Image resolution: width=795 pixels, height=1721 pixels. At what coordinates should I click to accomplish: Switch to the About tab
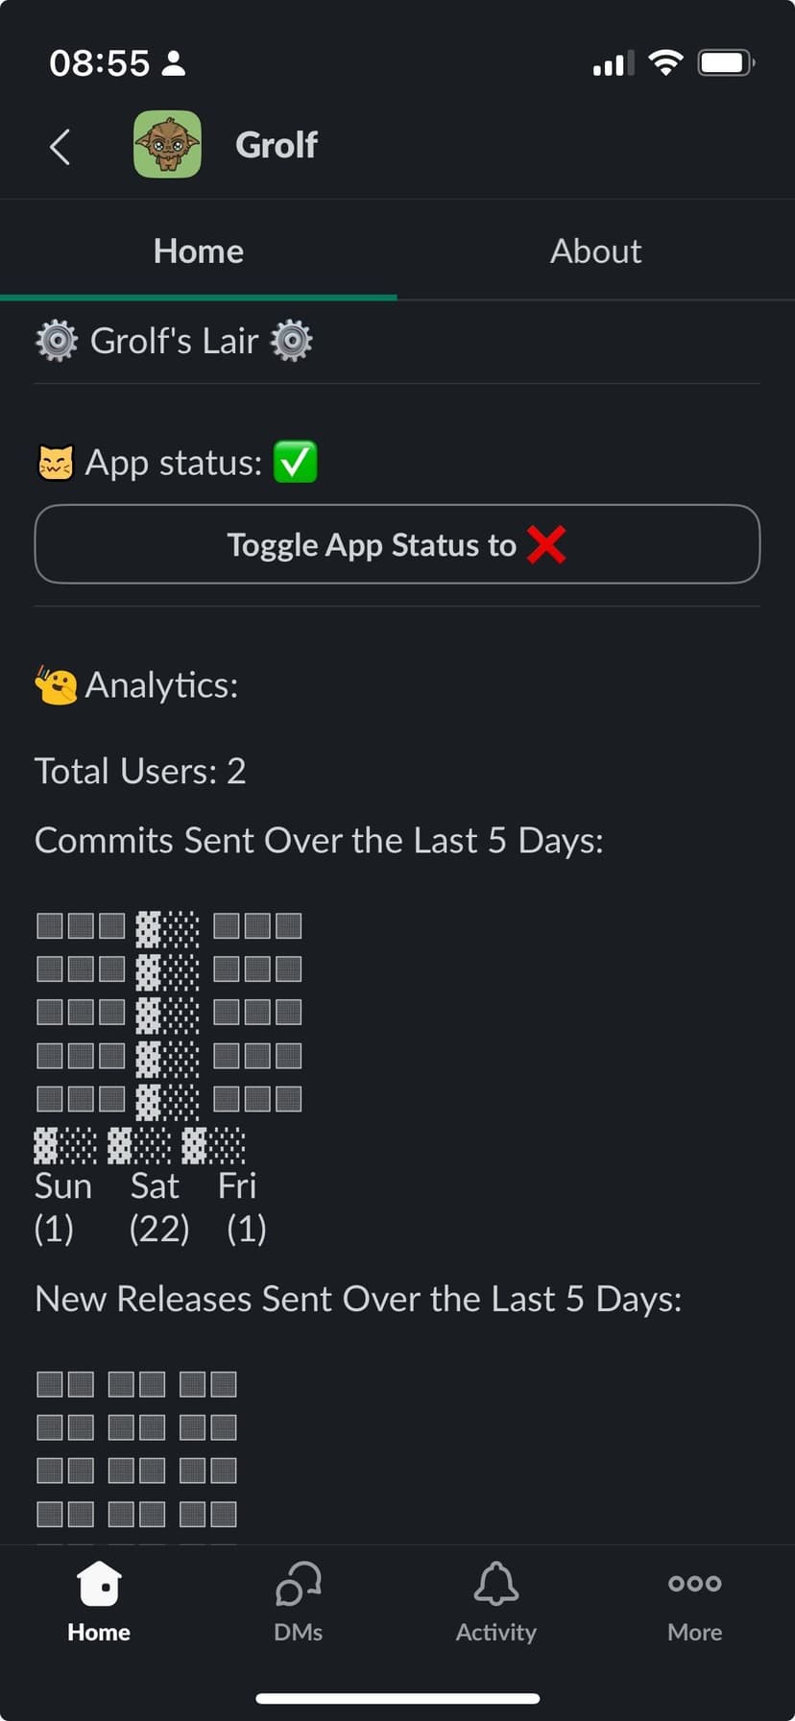coord(595,251)
